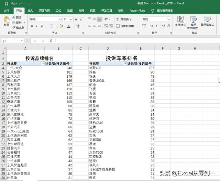Switch to the 页面布局 Page Layout tab
The height and width of the screenshot is (181, 220).
pyautogui.click(x=44, y=11)
